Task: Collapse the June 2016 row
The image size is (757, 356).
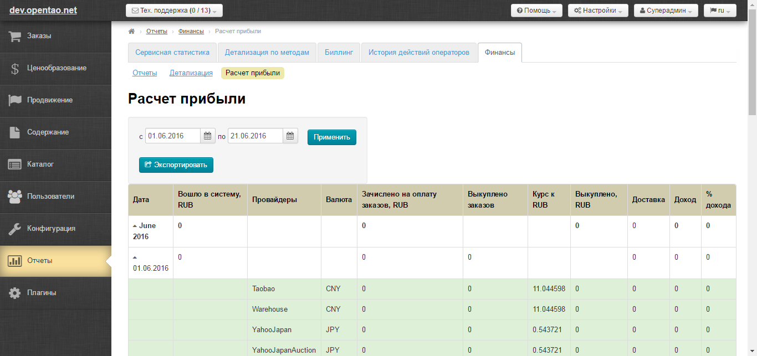Action: coord(135,226)
